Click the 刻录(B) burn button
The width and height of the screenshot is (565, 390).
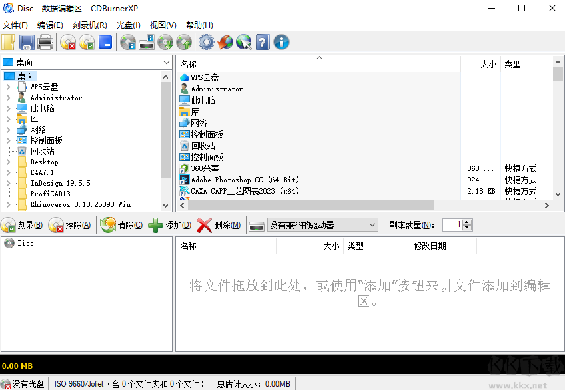click(22, 225)
